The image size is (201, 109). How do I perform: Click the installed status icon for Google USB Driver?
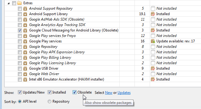pyautogui.click(x=153, y=68)
